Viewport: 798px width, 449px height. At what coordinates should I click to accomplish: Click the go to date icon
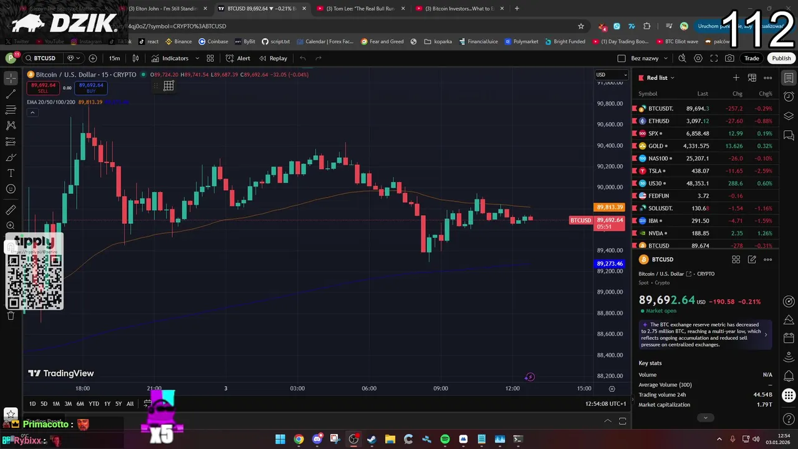[x=148, y=403]
